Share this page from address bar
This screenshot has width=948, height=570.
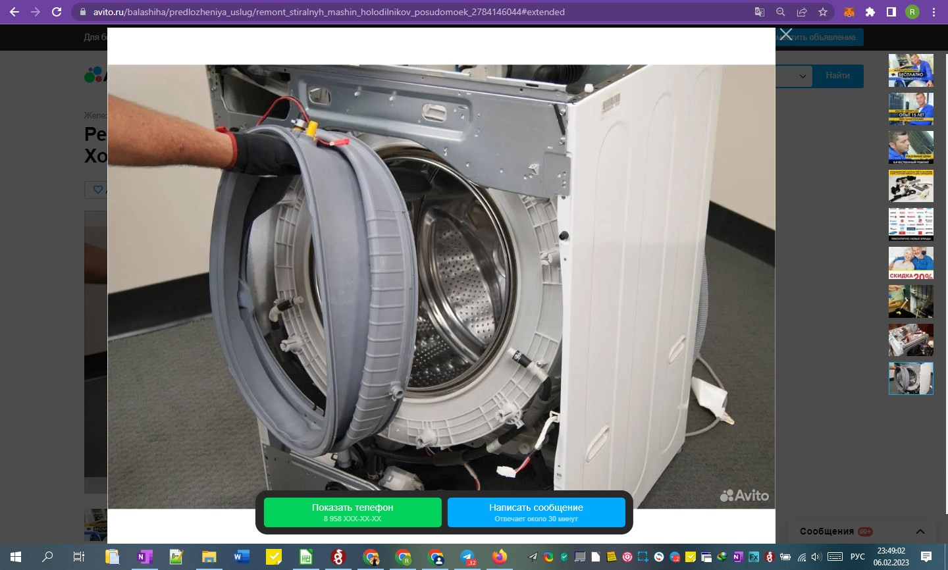[x=802, y=12]
